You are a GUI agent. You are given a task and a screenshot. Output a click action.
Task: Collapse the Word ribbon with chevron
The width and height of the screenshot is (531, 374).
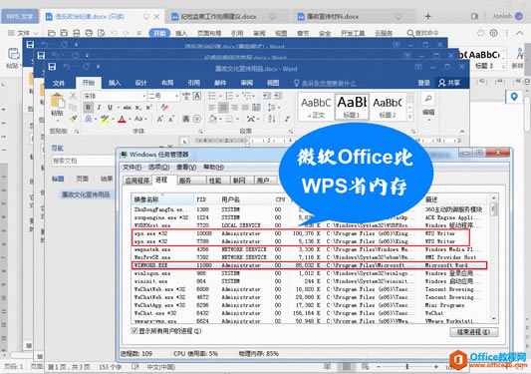coord(462,132)
